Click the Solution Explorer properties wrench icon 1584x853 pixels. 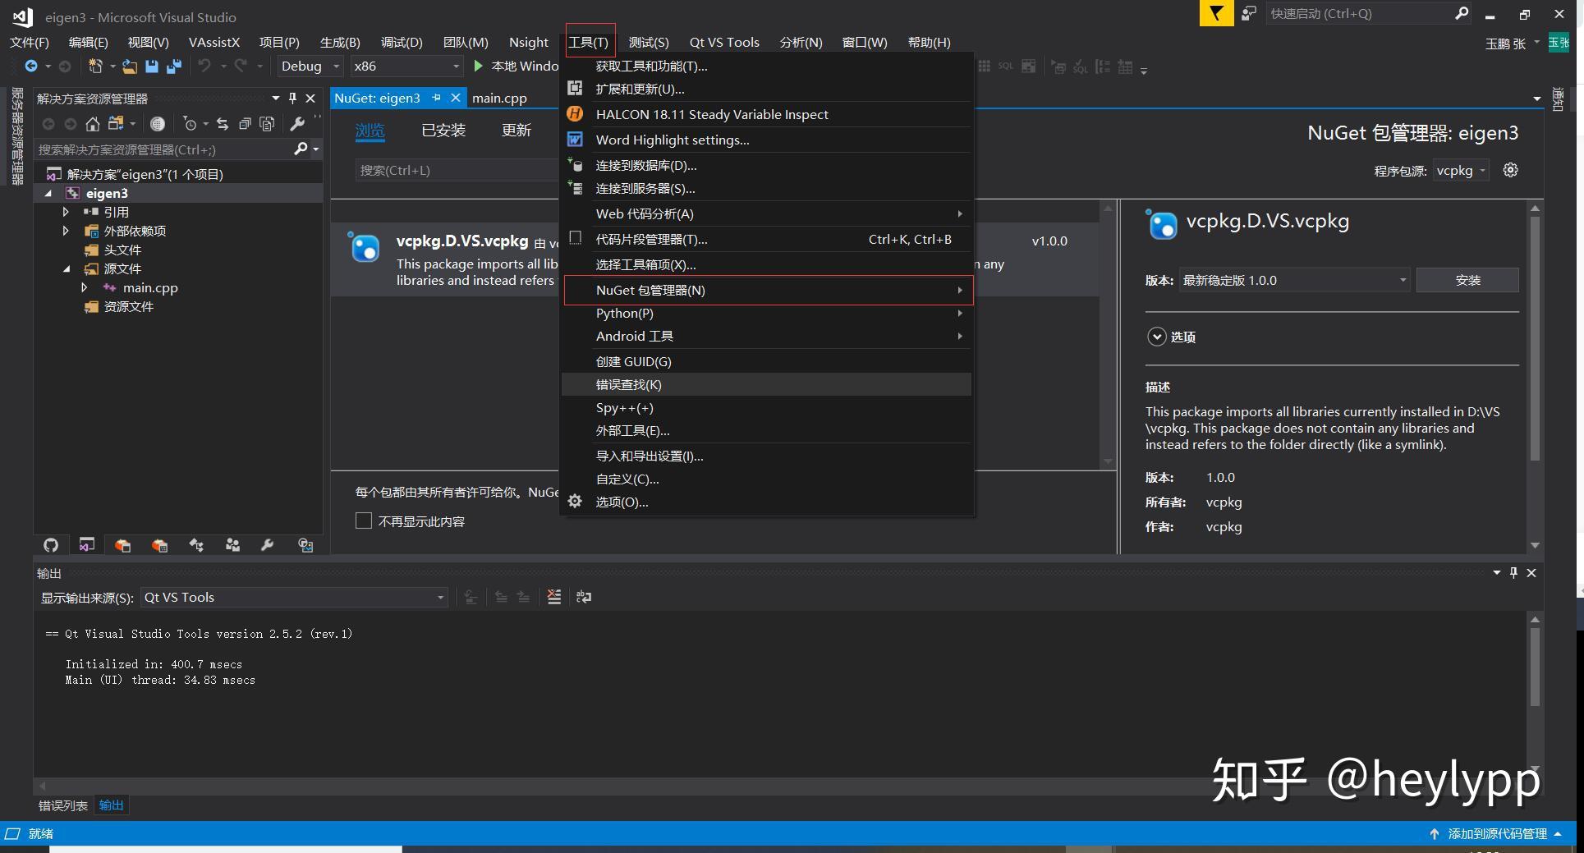tap(297, 124)
